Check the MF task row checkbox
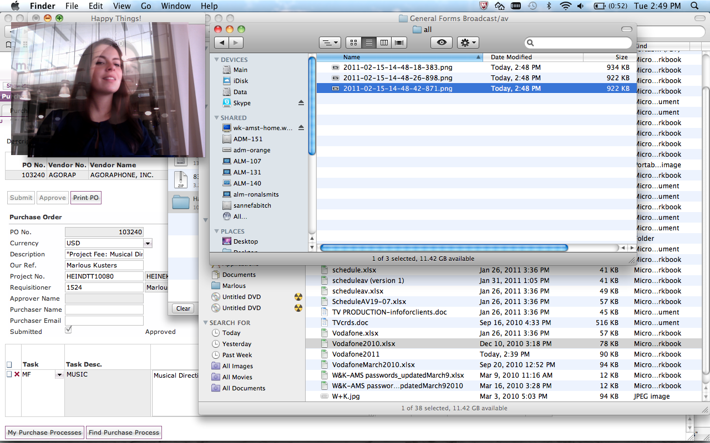The width and height of the screenshot is (710, 443). [x=9, y=375]
